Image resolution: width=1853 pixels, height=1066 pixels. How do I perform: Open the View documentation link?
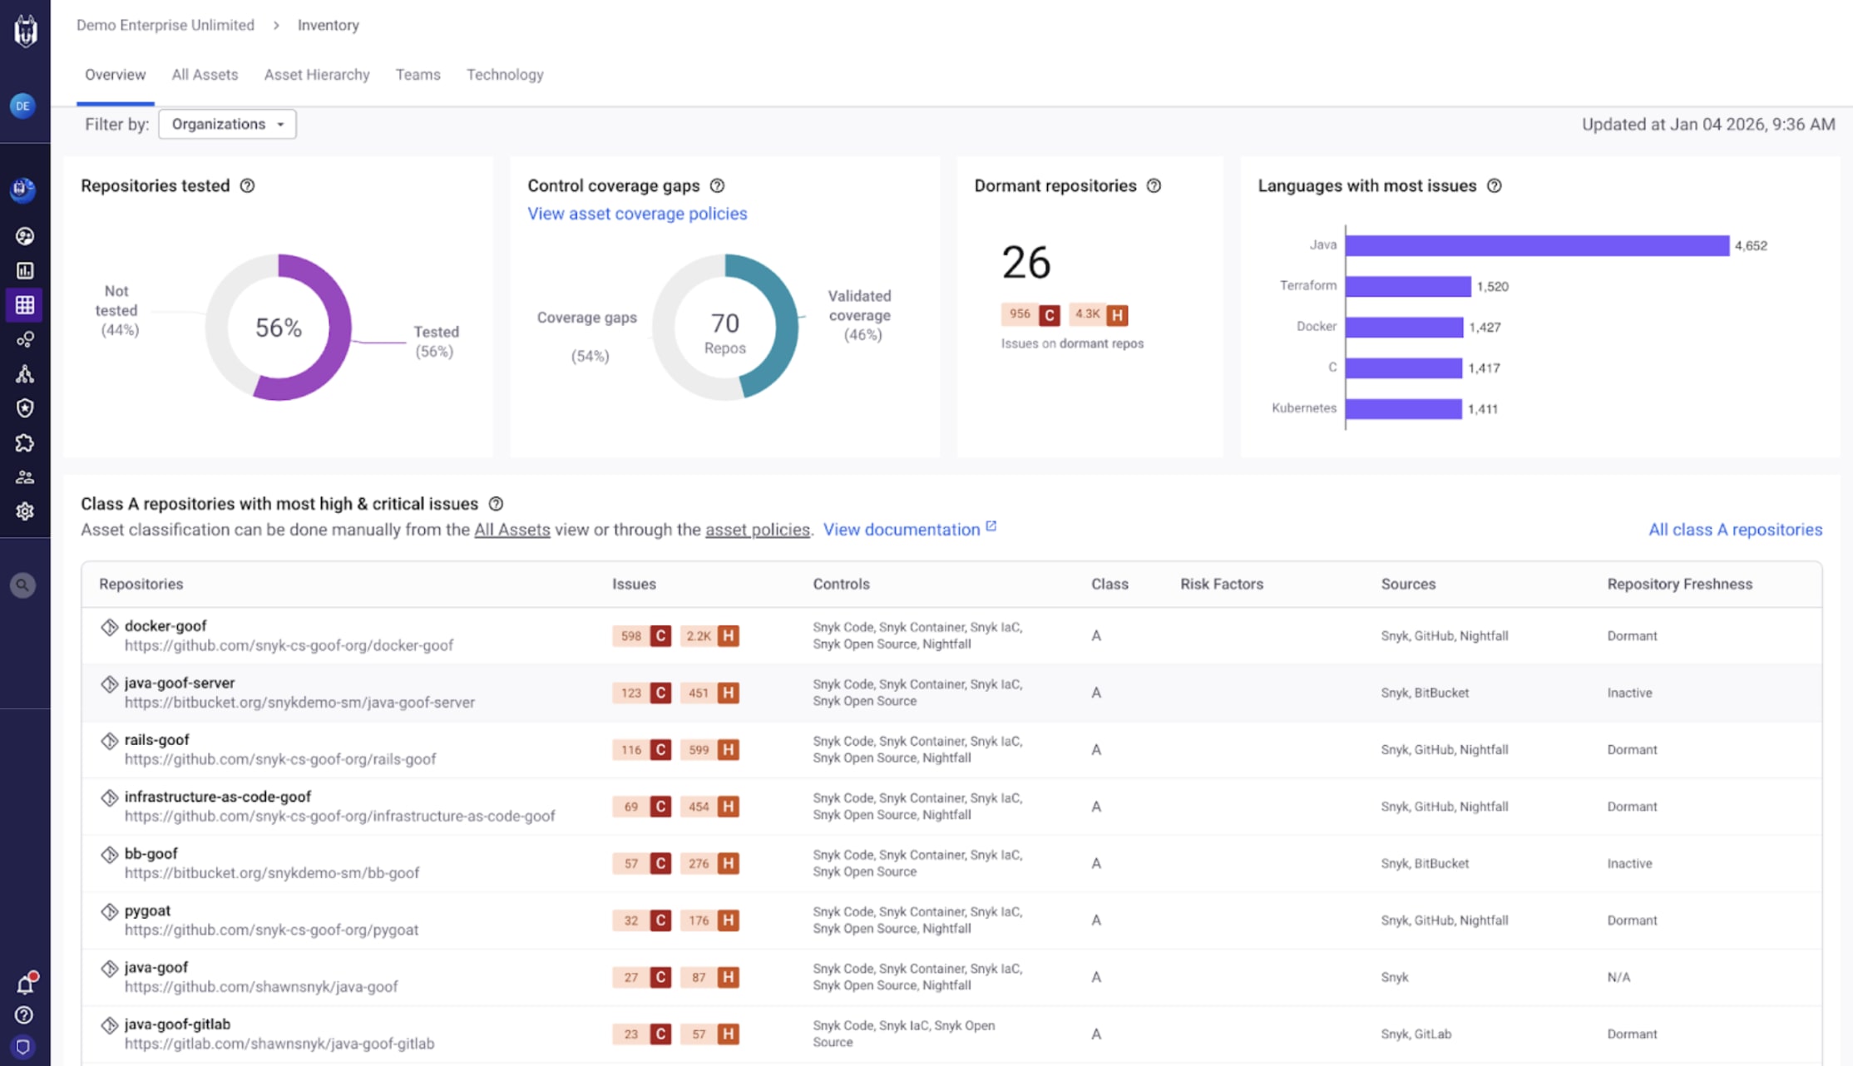pos(909,530)
